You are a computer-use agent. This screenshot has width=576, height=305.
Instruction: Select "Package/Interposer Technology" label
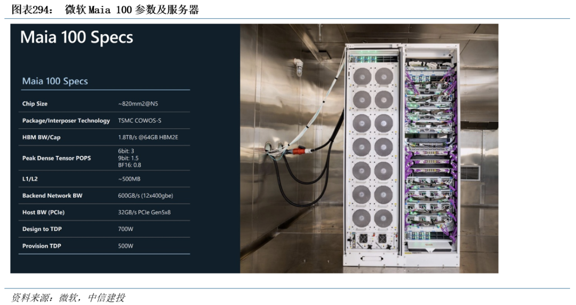pyautogui.click(x=66, y=121)
